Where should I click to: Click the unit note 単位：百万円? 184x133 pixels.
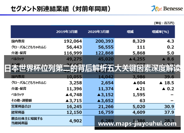pyautogui.click(x=164, y=23)
